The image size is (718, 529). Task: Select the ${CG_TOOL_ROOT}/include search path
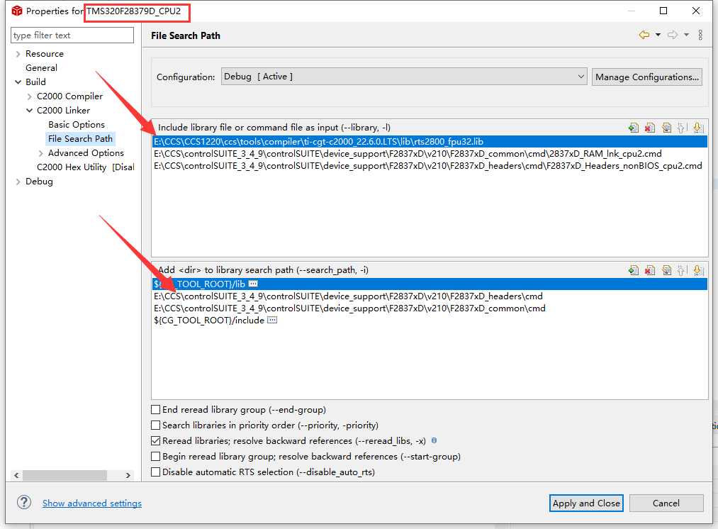click(430, 320)
